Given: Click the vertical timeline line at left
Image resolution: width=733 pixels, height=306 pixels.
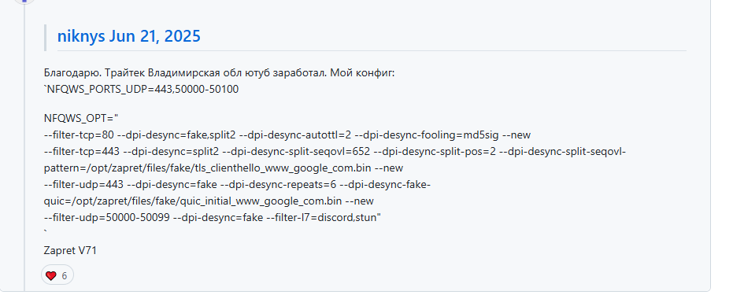Looking at the screenshot, I should (x=24, y=148).
